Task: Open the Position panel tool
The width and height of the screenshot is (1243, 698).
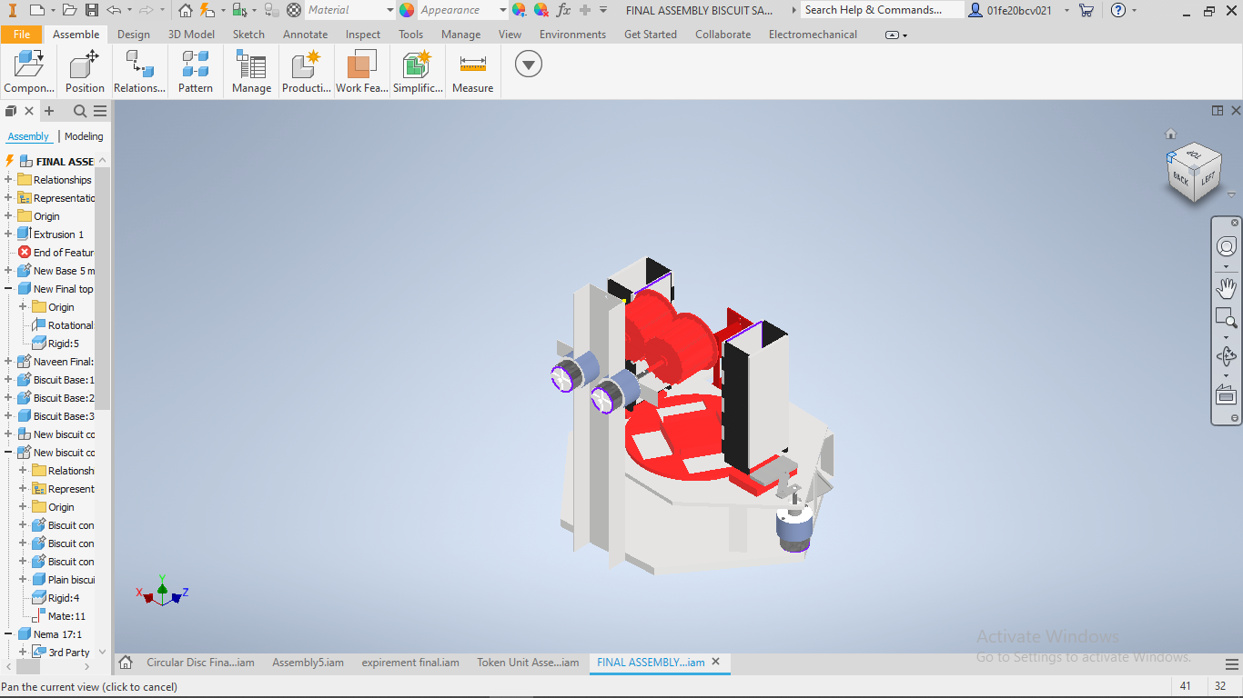Action: click(85, 72)
